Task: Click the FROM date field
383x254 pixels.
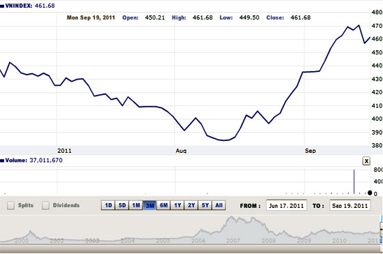Action: 286,206
